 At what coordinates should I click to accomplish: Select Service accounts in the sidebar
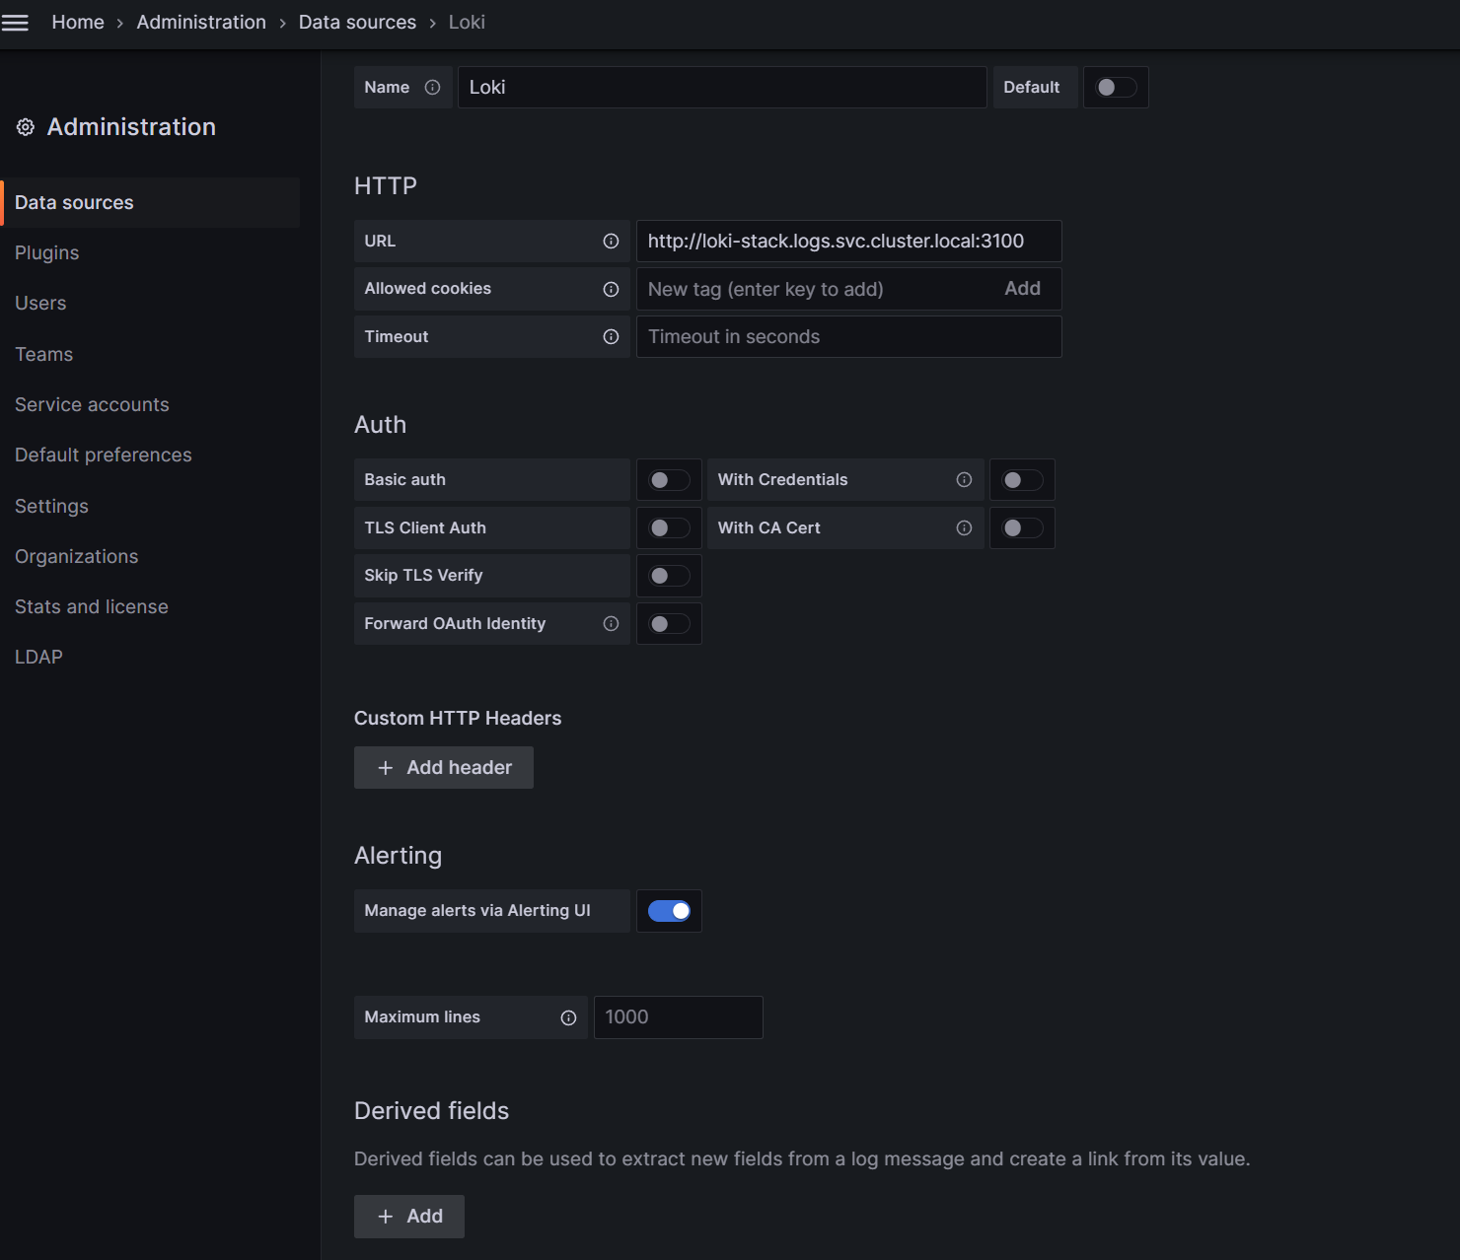92,405
